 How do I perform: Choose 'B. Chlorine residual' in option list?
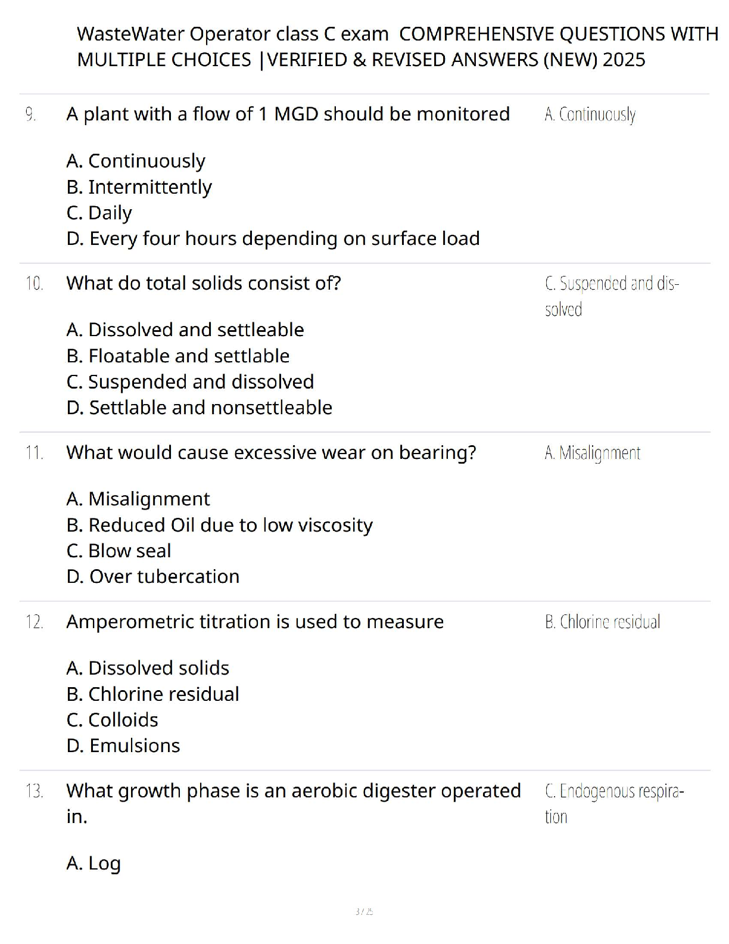152,694
